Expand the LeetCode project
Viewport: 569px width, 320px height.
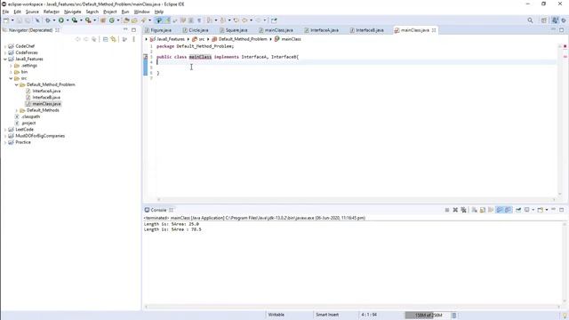pos(5,130)
